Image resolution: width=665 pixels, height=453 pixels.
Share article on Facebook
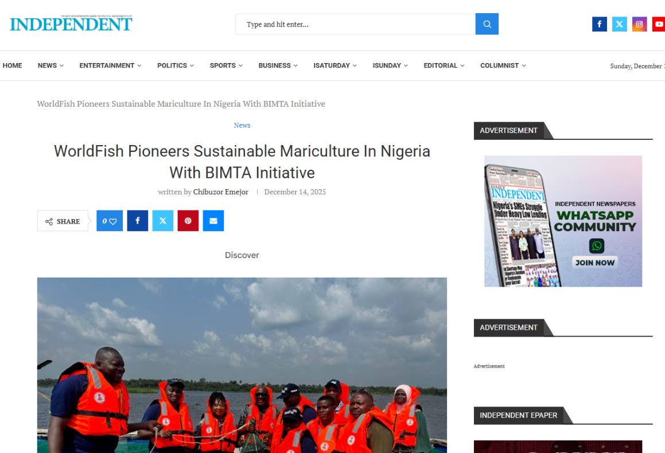[137, 221]
